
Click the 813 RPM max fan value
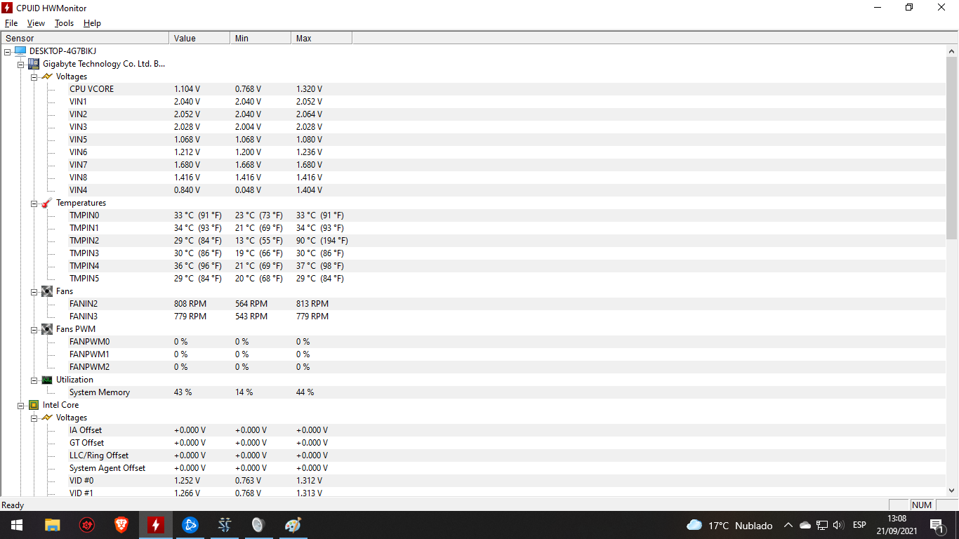click(312, 304)
